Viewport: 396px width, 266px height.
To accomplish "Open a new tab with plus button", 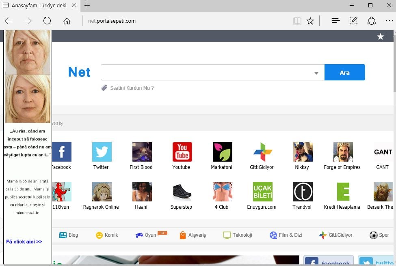I will pyautogui.click(x=87, y=5).
